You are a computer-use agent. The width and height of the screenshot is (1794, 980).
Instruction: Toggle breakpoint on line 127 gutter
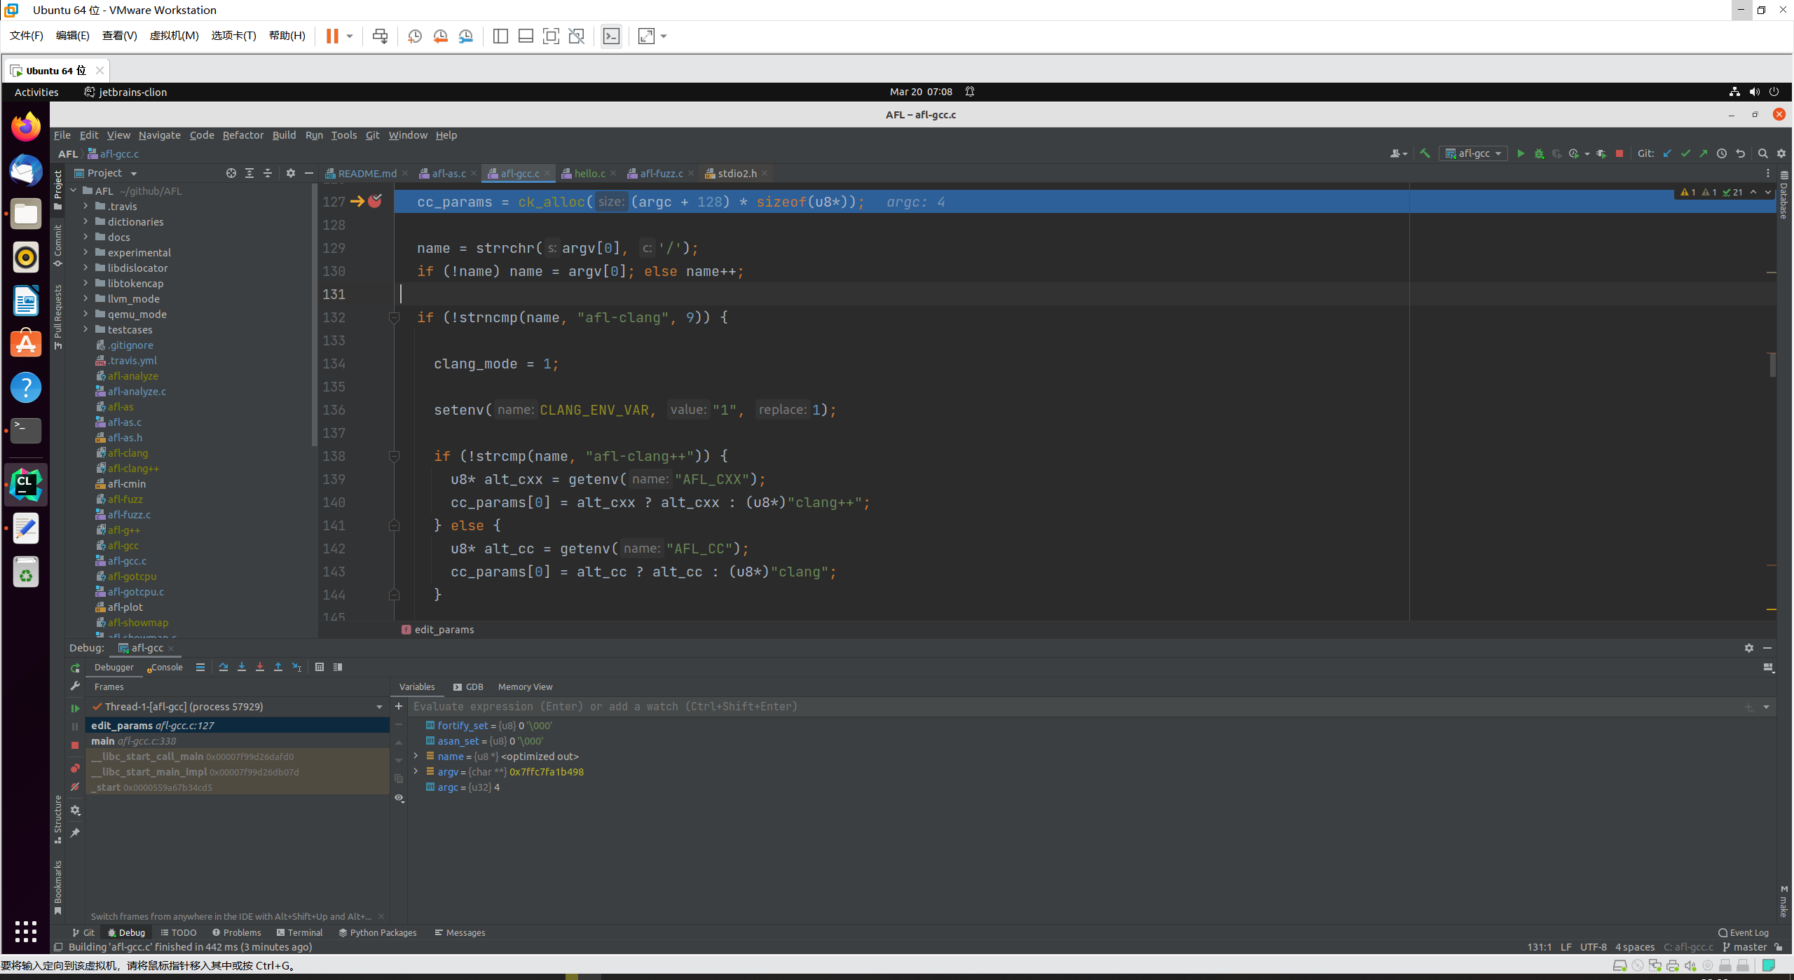(376, 201)
